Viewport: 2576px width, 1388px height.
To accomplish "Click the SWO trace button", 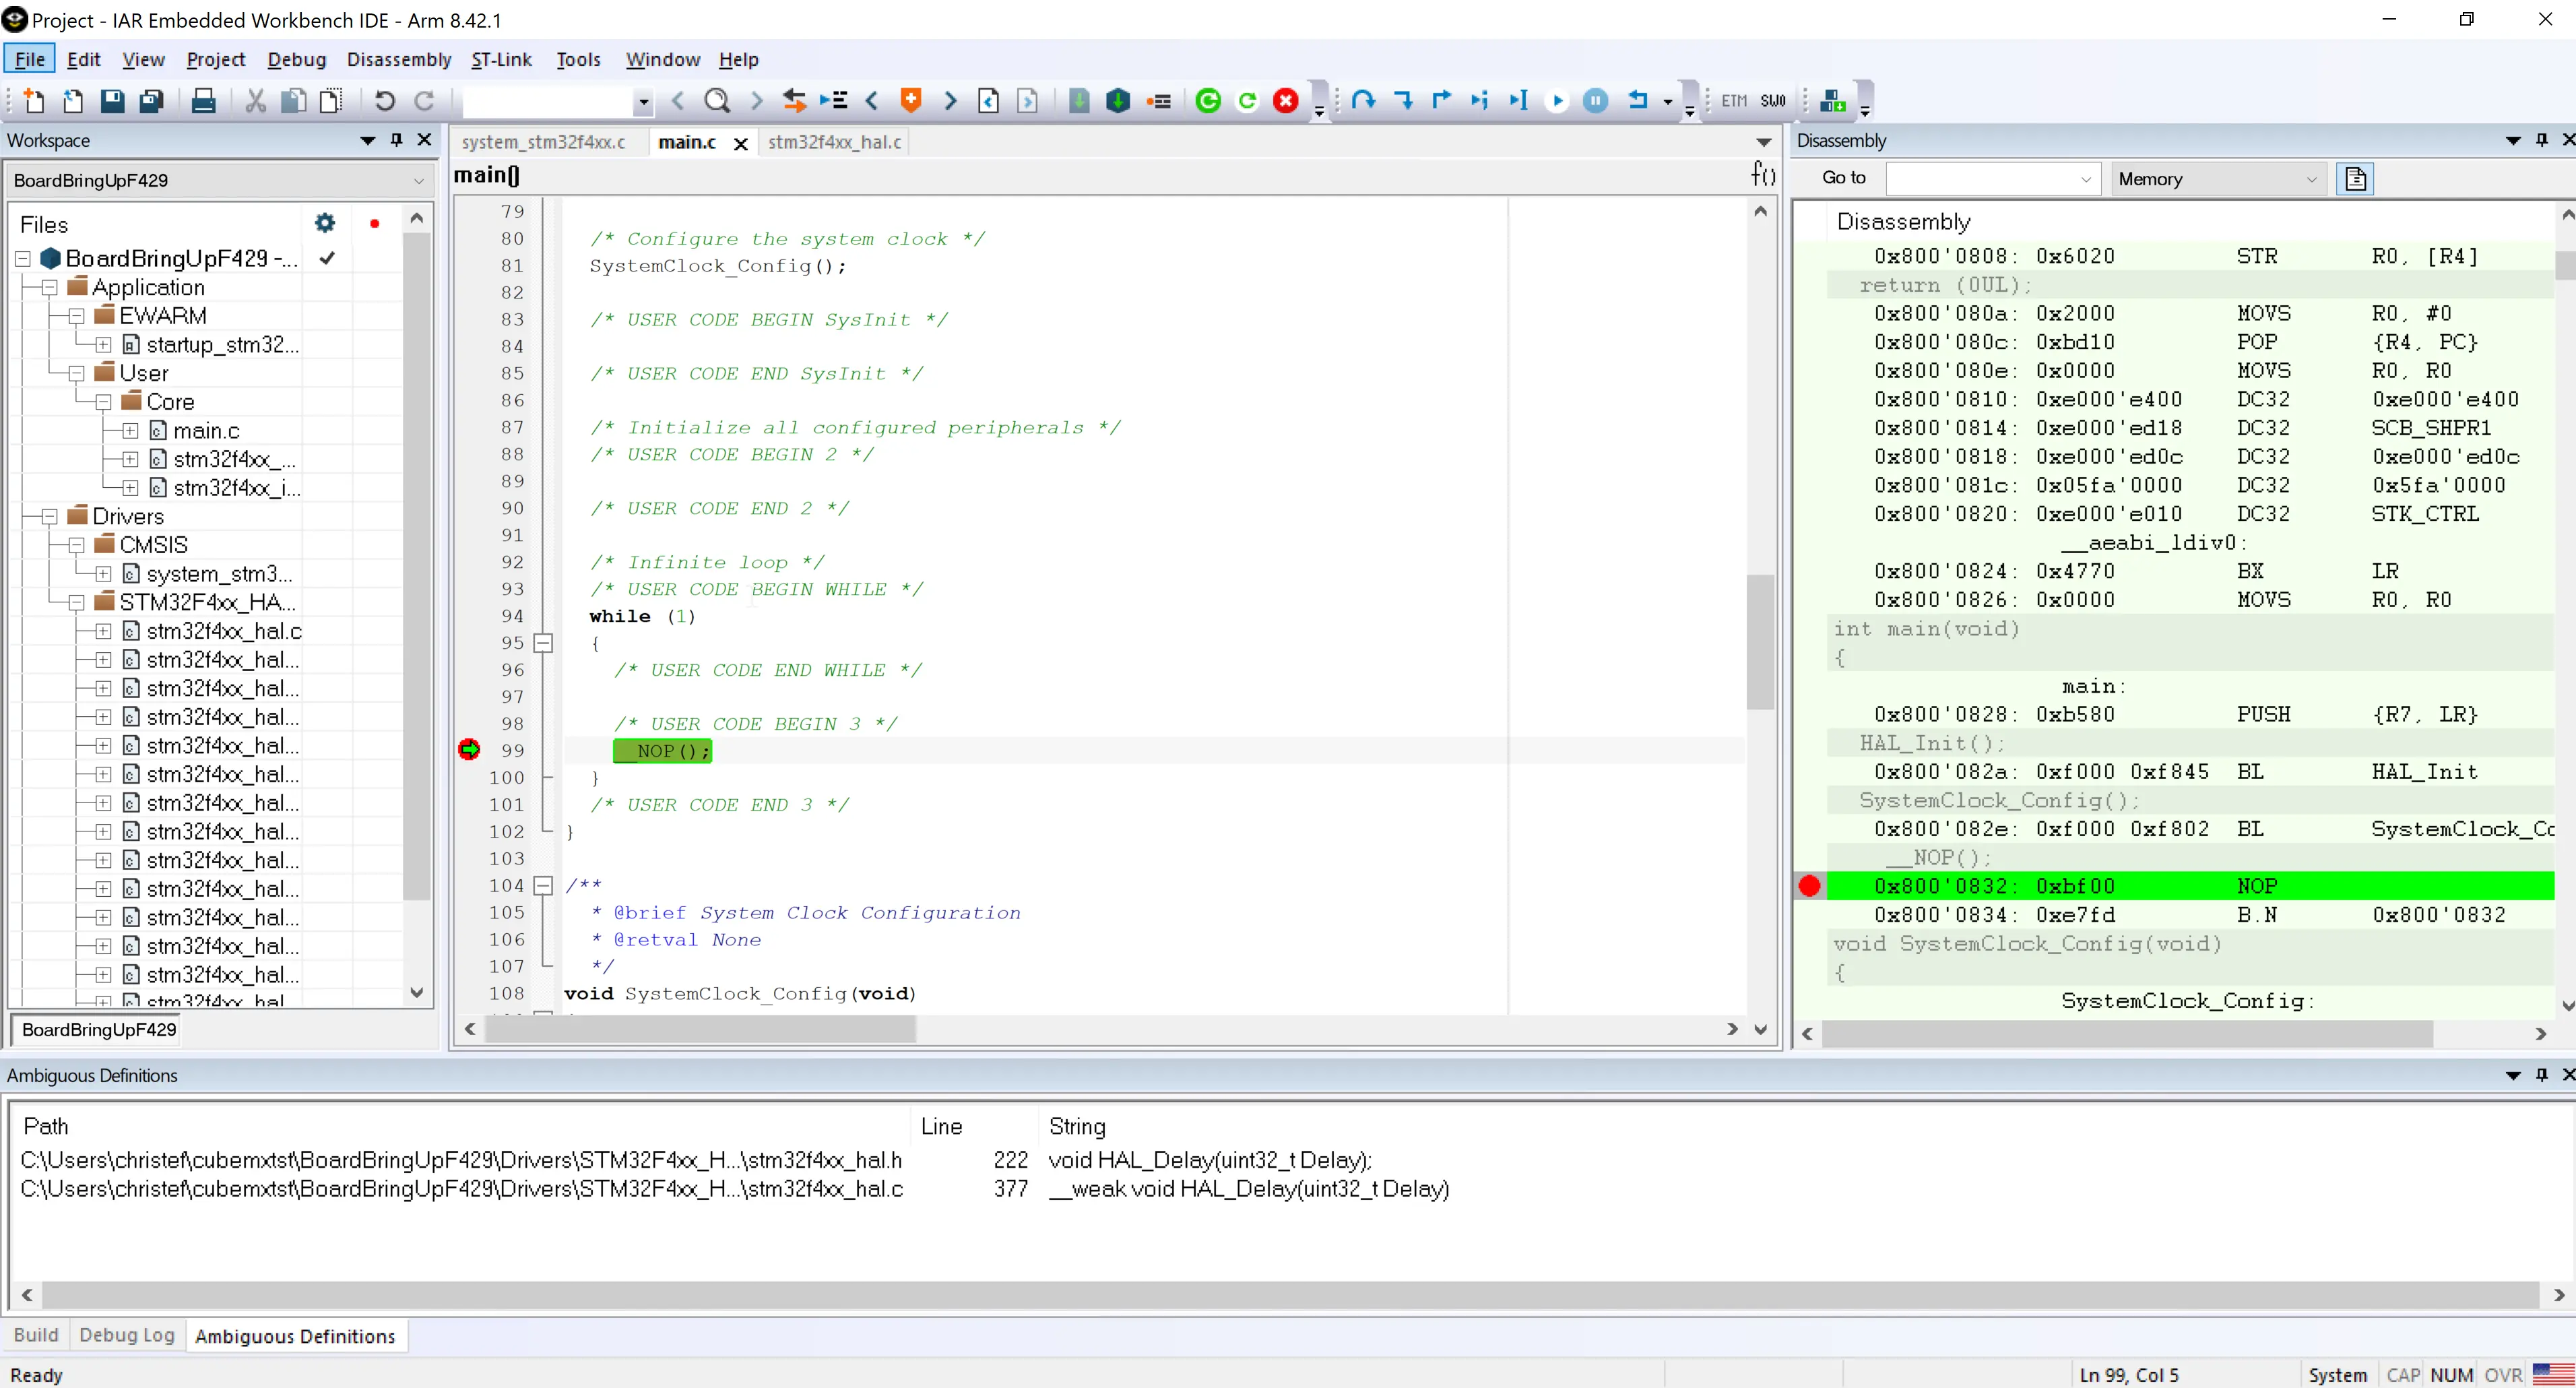I will click(x=1773, y=100).
